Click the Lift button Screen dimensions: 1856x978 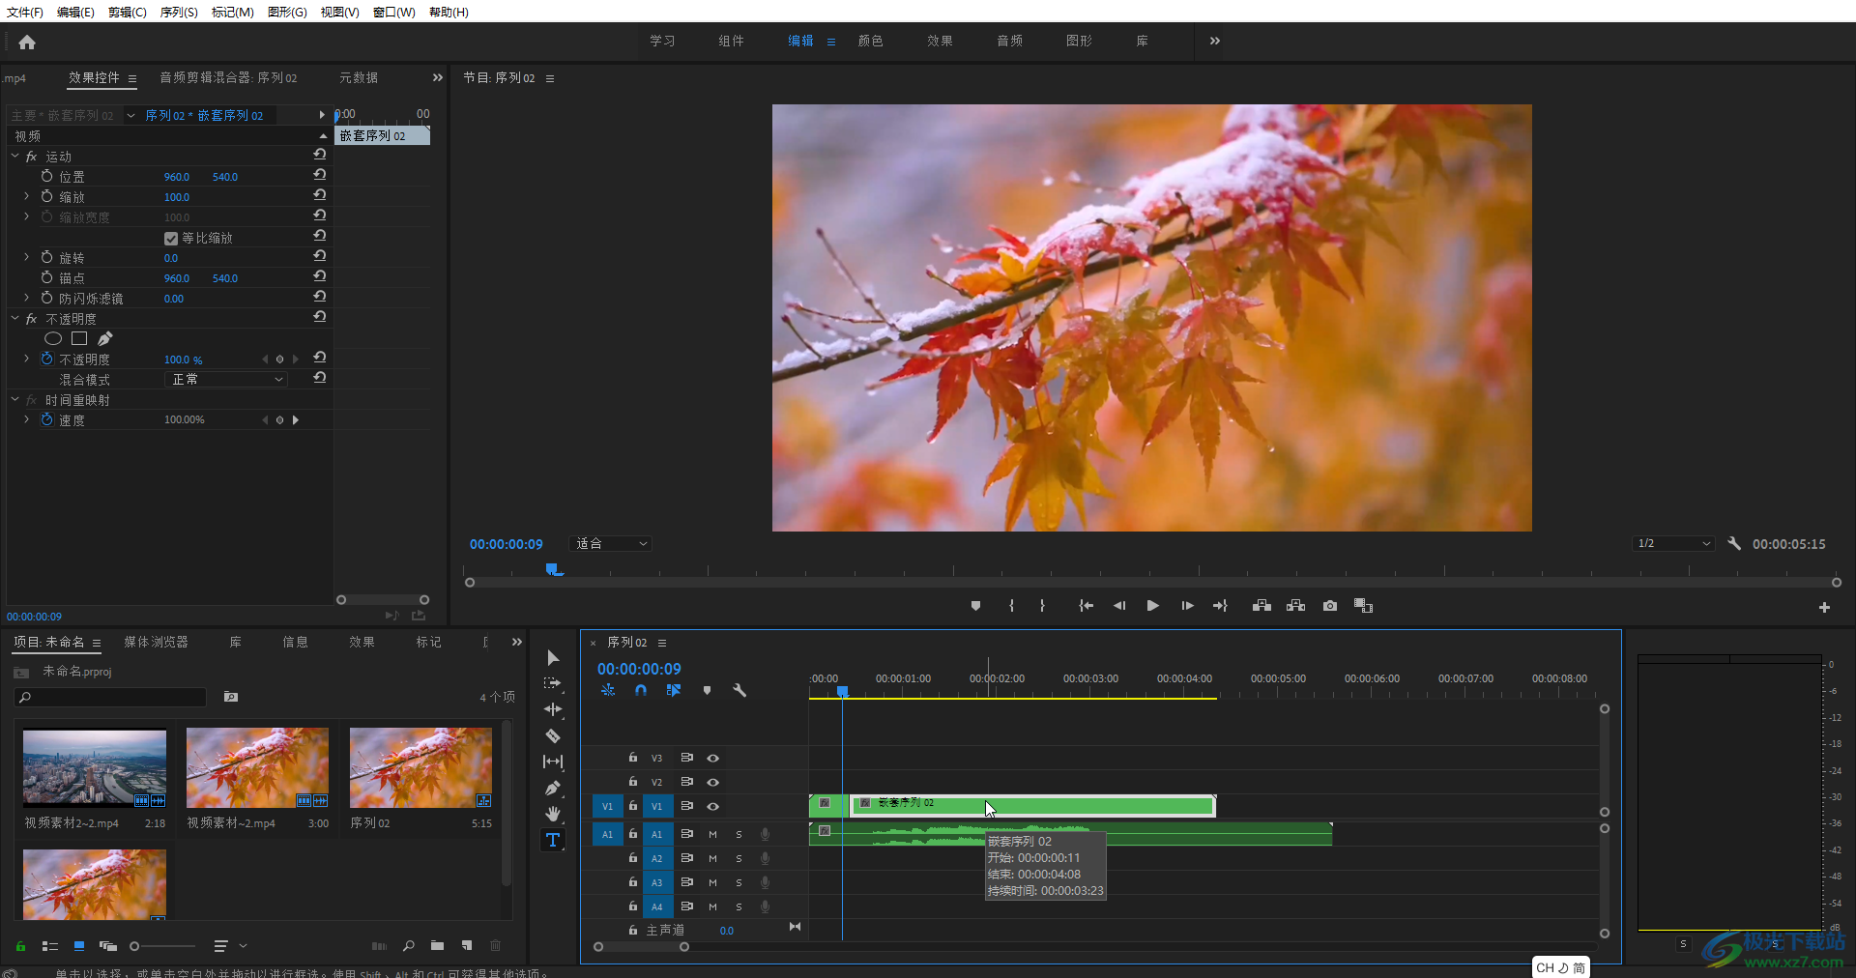click(x=1261, y=606)
